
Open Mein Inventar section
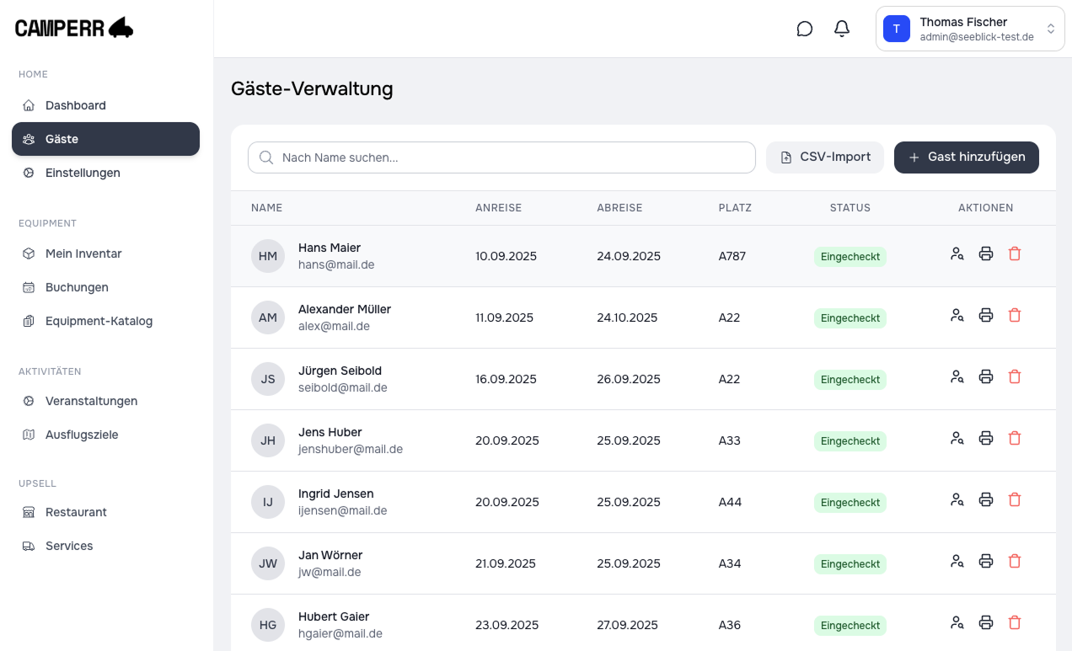point(83,253)
